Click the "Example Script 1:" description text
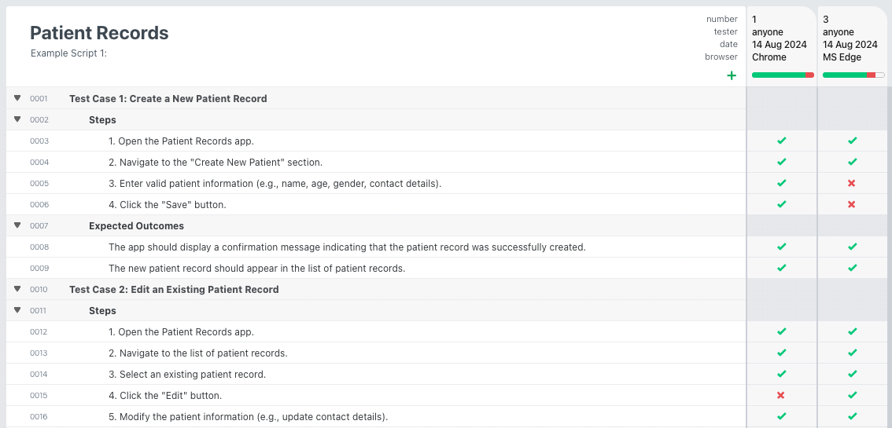 pyautogui.click(x=68, y=53)
